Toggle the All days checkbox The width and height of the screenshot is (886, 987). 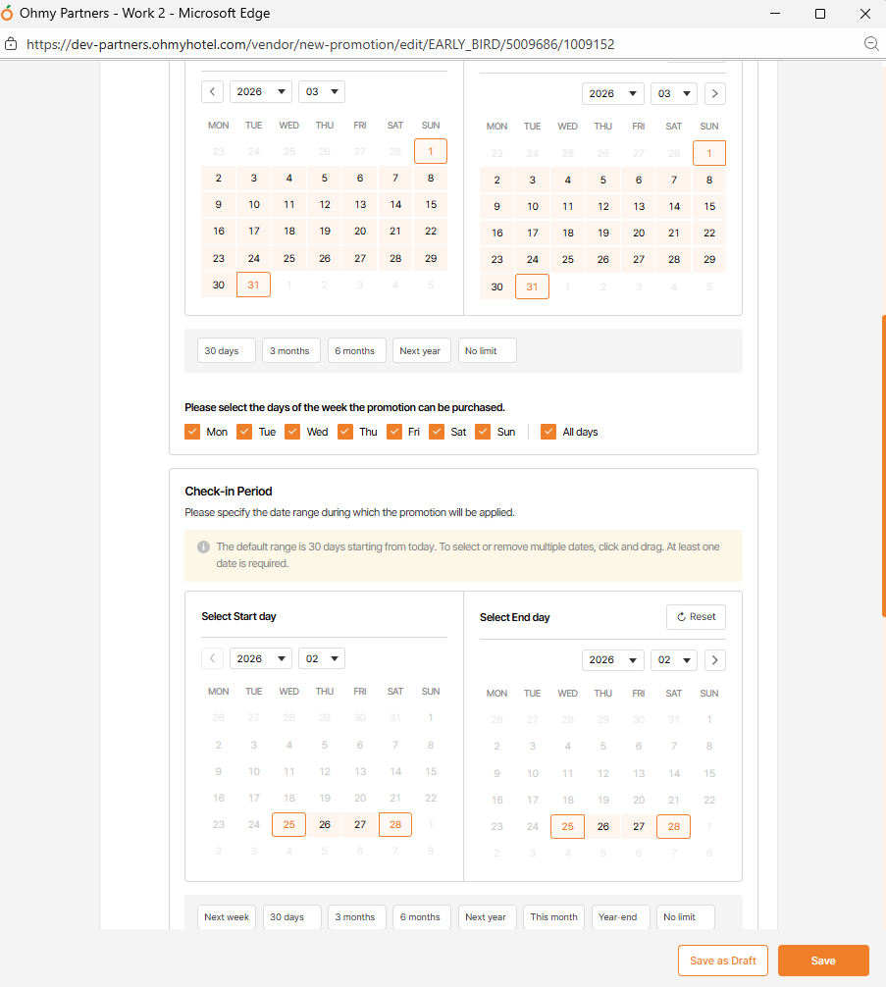point(548,432)
